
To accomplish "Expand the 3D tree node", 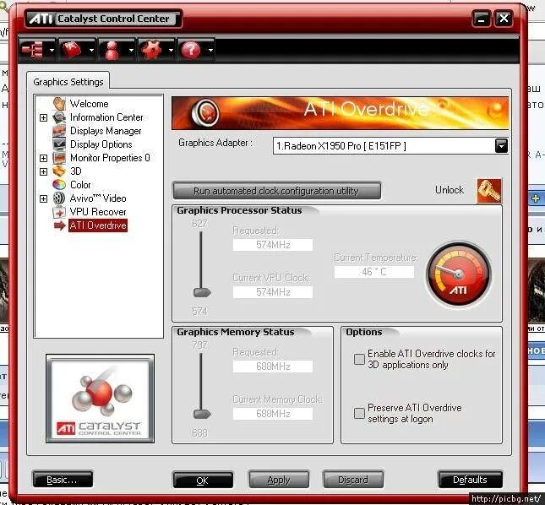I will [43, 171].
